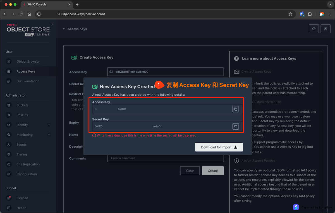Go to Buckets page
Screen dimensions: 335x213
[22, 105]
